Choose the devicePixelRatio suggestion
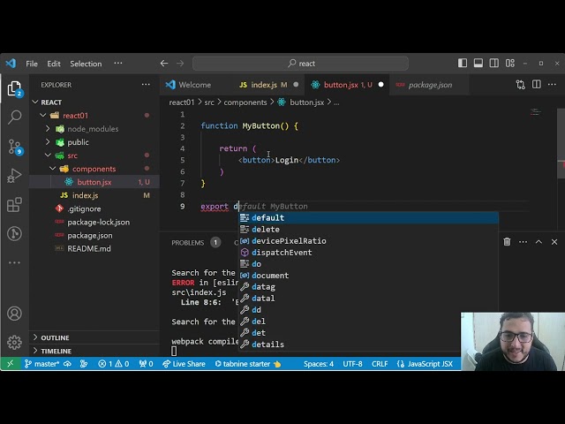 click(x=369, y=241)
